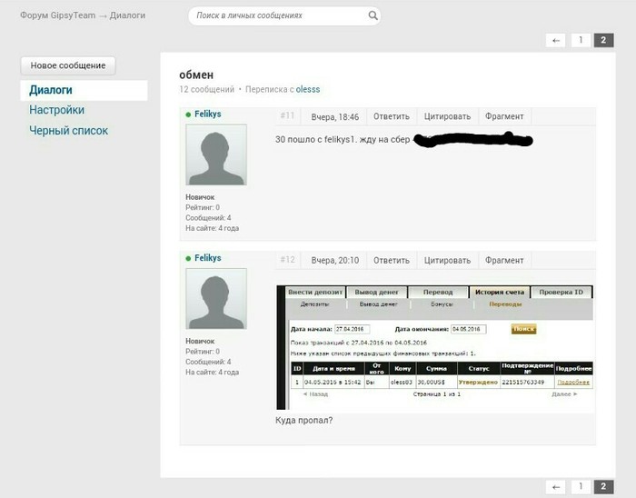Click the Вчера, 18:46 timestamp
This screenshot has width=636, height=498.
click(x=335, y=117)
